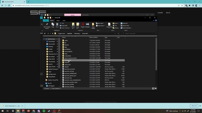Switch to the Home ribbon tab
The height and width of the screenshot is (113, 202).
point(52,20)
